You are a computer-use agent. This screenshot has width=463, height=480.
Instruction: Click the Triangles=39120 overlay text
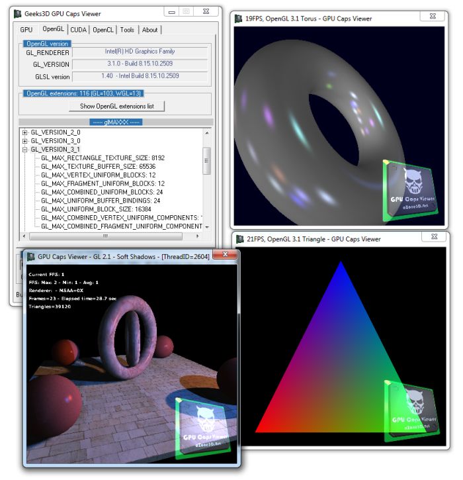coord(50,307)
